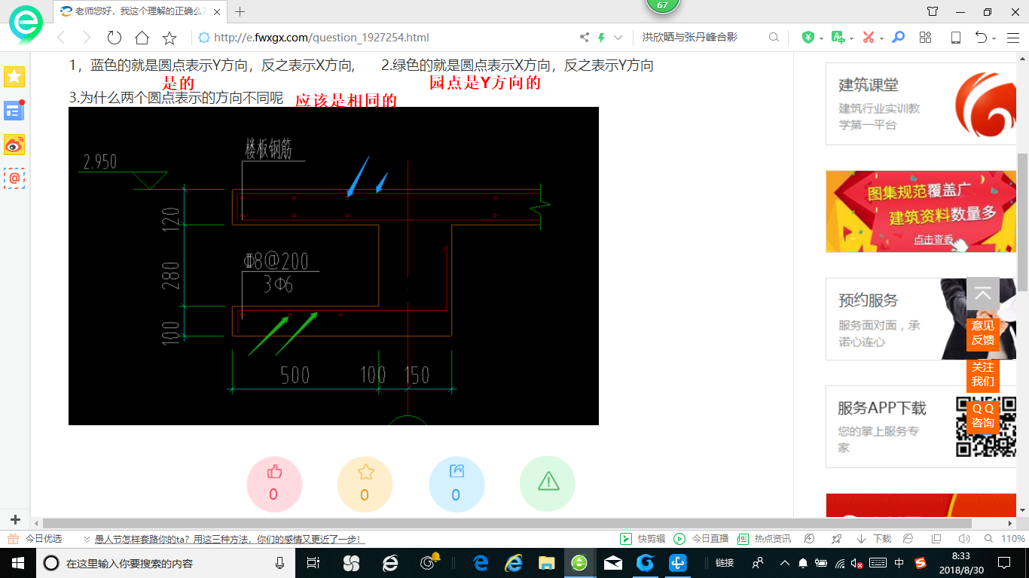Open 今日直播 in the status bar
The height and width of the screenshot is (578, 1029).
click(701, 539)
